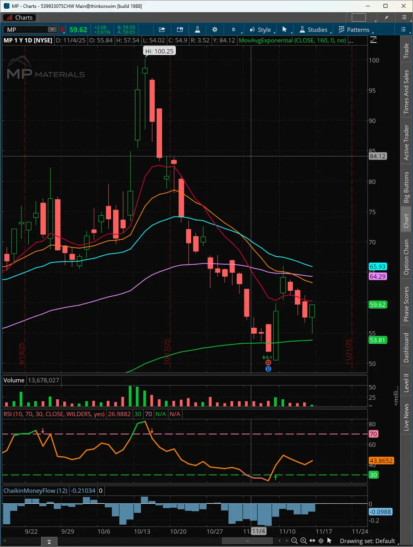Image resolution: width=413 pixels, height=547 pixels.
Task: Click the MP symbol input field
Action: [x=26, y=30]
